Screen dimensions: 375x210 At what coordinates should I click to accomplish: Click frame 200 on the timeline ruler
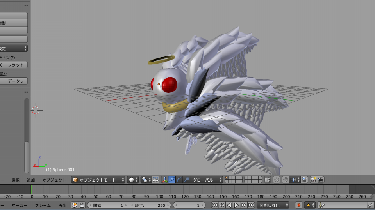286,196
